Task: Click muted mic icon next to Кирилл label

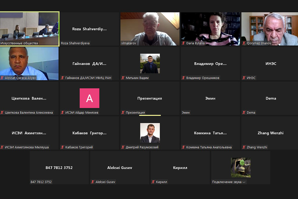Action: pyautogui.click(x=153, y=182)
